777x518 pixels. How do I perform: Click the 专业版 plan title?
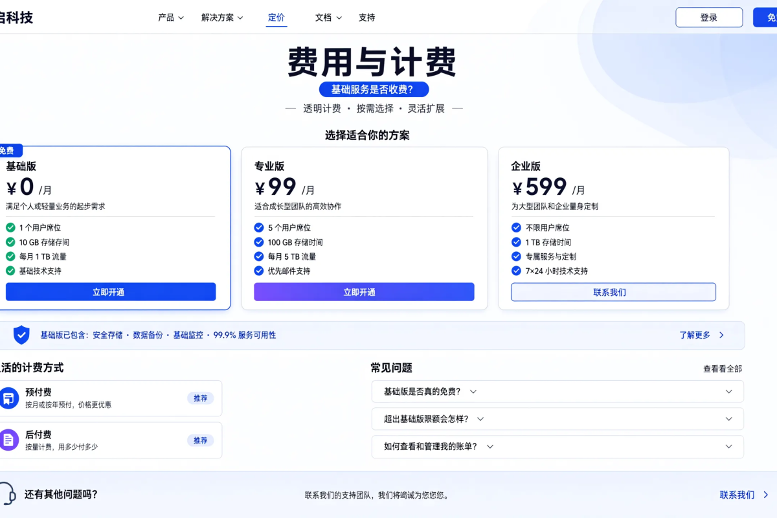[x=269, y=166]
